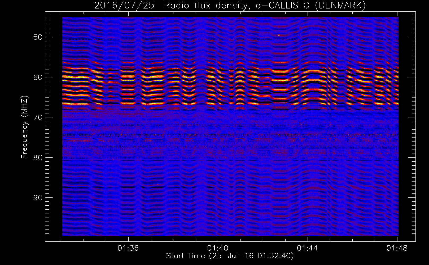Viewport: 429px width, 265px height.
Task: Click the 90 frequency tick label
Action: click(38, 198)
